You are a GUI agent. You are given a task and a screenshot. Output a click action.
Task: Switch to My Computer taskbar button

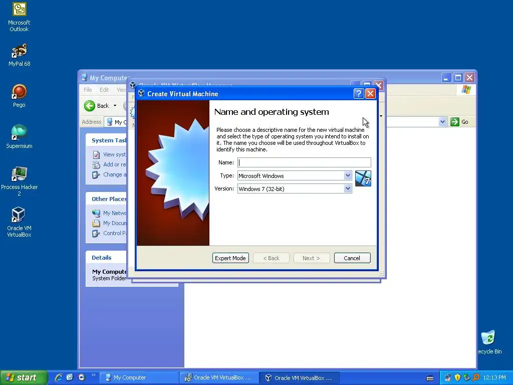click(139, 377)
